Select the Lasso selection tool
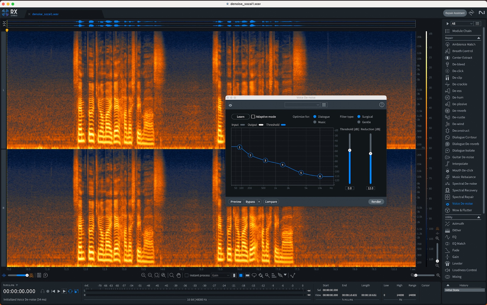Screen dimensions: 487x305 coord(254,275)
